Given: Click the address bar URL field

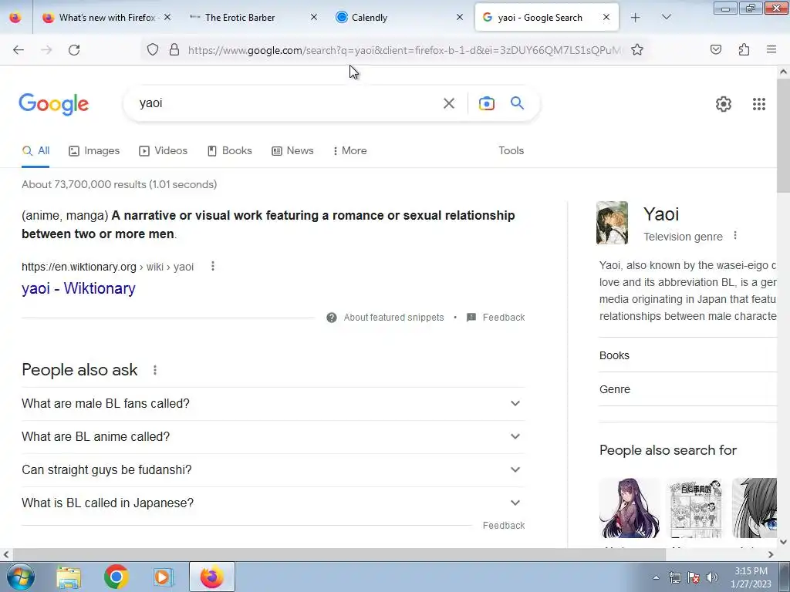Looking at the screenshot, I should 404,50.
